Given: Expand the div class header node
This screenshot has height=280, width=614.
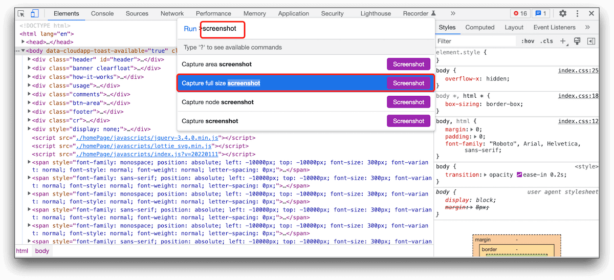Looking at the screenshot, I should [29, 59].
